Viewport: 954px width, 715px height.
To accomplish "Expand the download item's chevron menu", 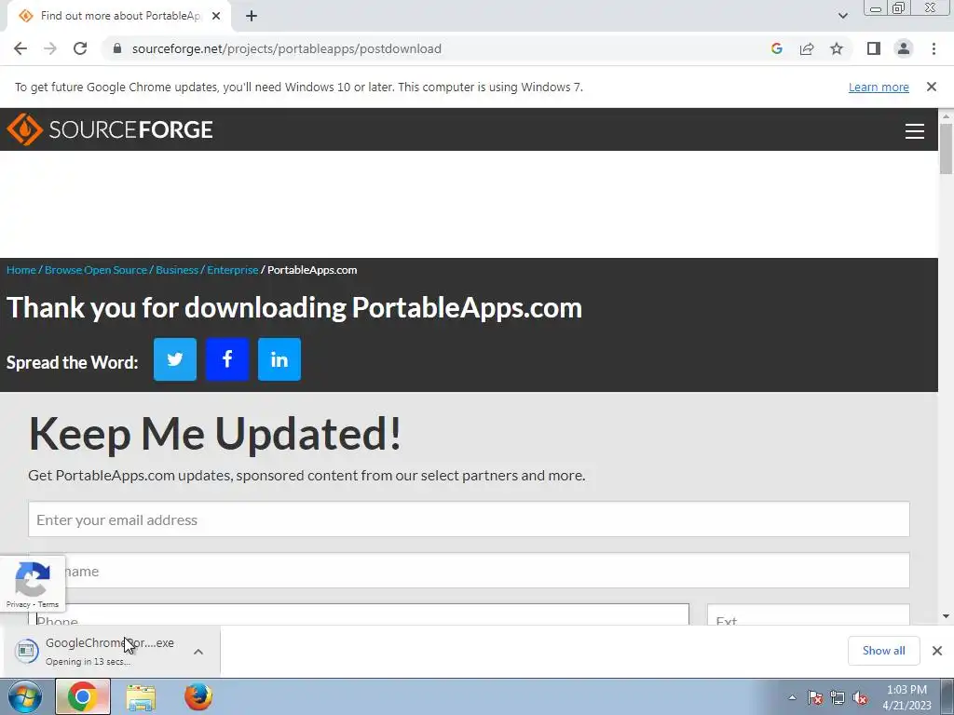I will (x=198, y=652).
